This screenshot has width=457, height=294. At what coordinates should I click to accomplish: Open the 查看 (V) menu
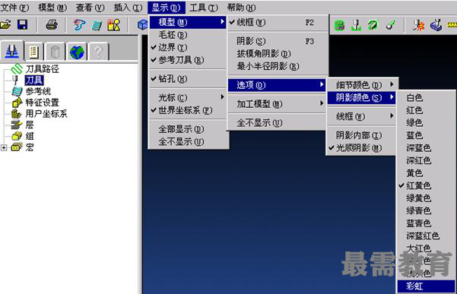pos(90,8)
